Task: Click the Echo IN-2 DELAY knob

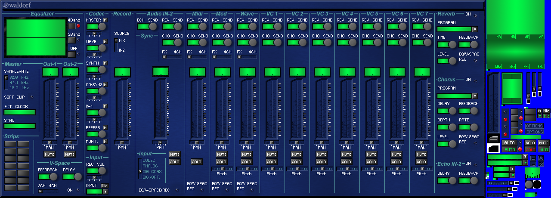Action: tap(452, 180)
